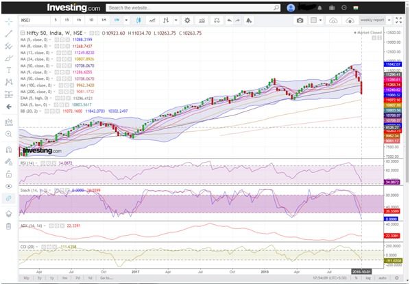Click the bar-chart icon above zoom in sidebar

[9, 122]
